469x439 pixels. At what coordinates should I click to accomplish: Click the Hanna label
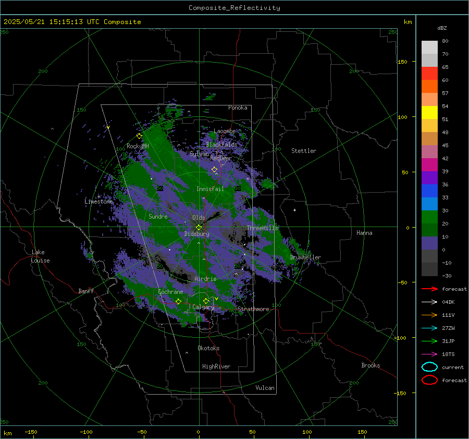click(x=364, y=233)
